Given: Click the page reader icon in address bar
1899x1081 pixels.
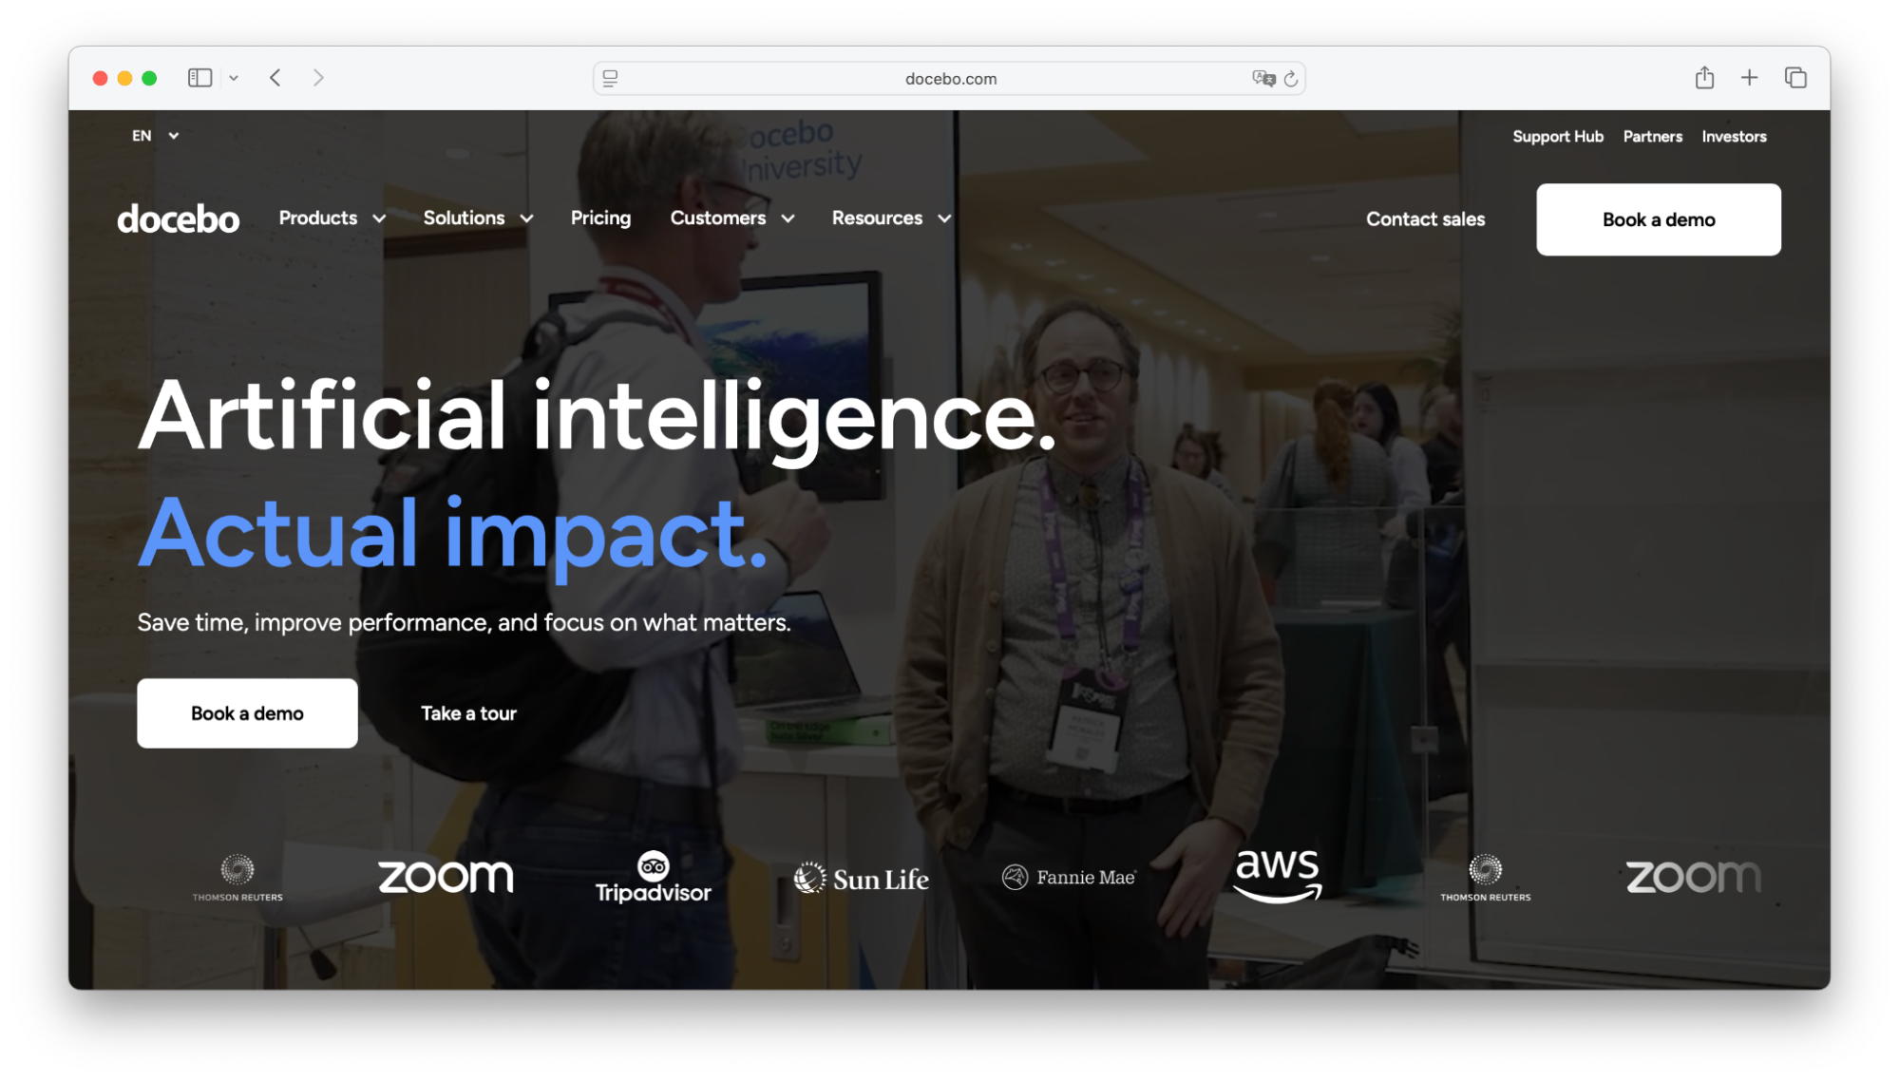Looking at the screenshot, I should tap(610, 79).
